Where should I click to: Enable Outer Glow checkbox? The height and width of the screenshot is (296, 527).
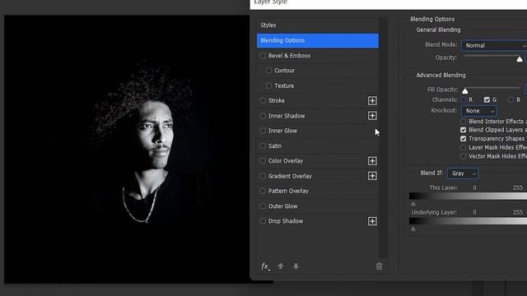pos(263,206)
